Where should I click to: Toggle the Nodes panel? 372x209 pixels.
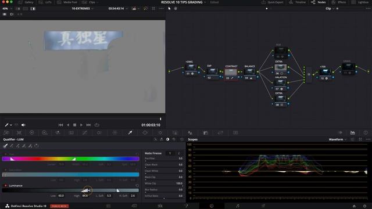(319, 2)
